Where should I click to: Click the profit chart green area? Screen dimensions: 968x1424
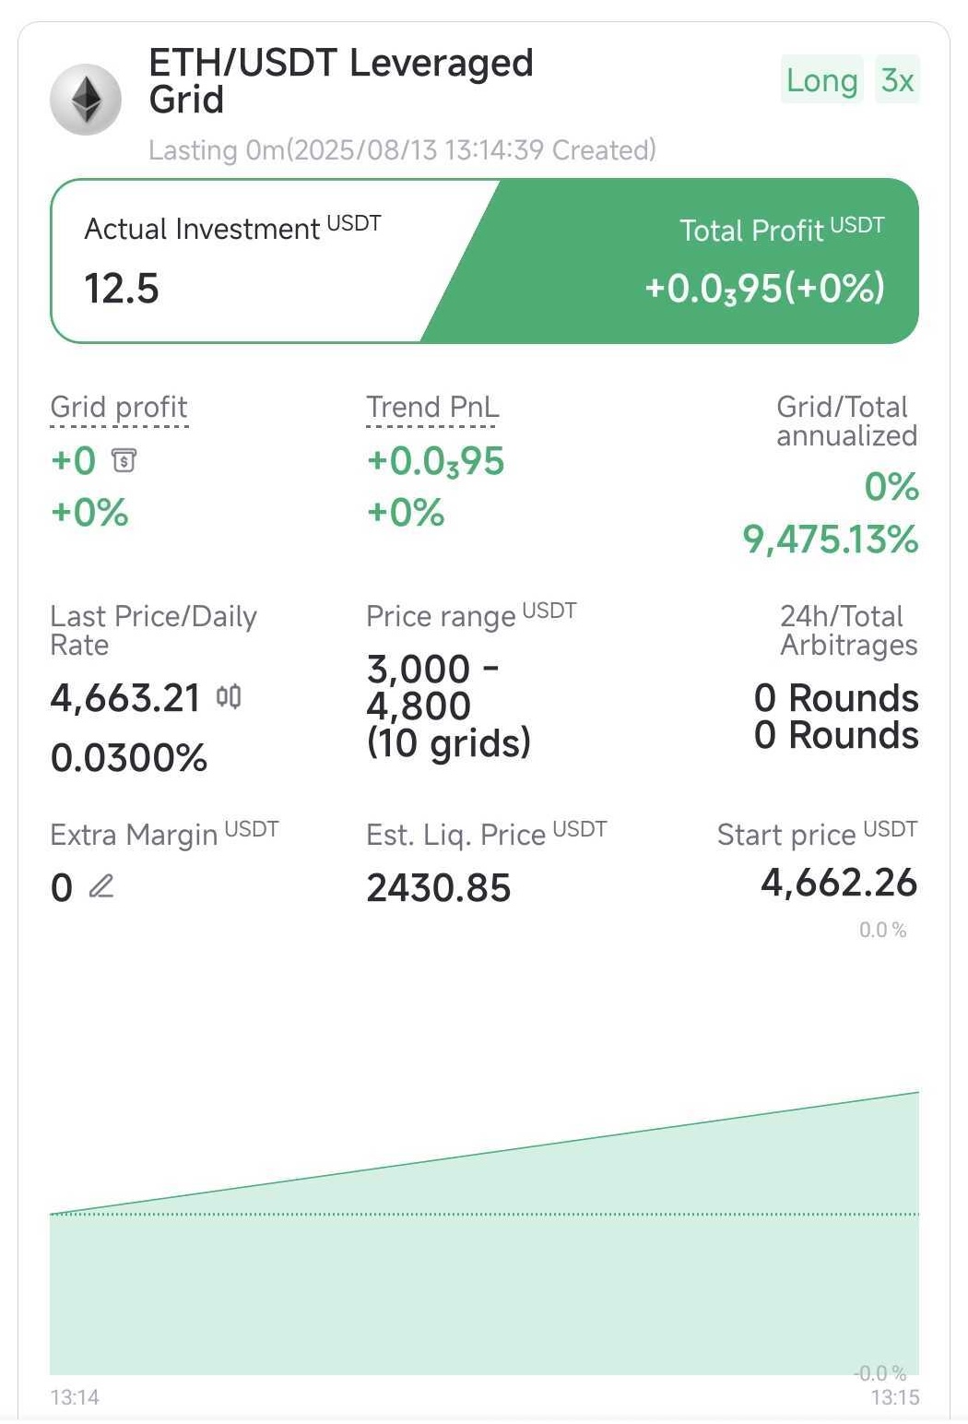coord(484,1273)
